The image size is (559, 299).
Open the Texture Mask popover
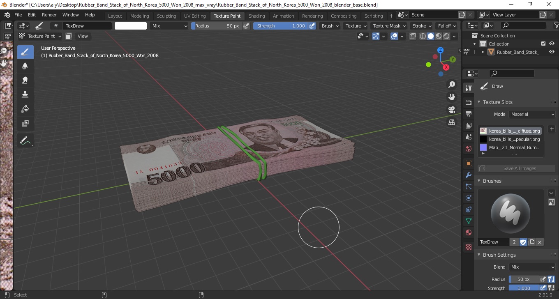389,26
